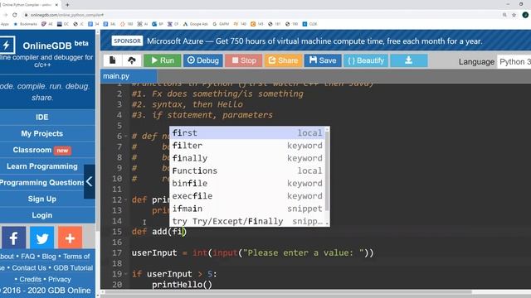The height and width of the screenshot is (298, 531).
Task: Open the Microsoft Azure sponsor banner text
Action: tap(314, 41)
